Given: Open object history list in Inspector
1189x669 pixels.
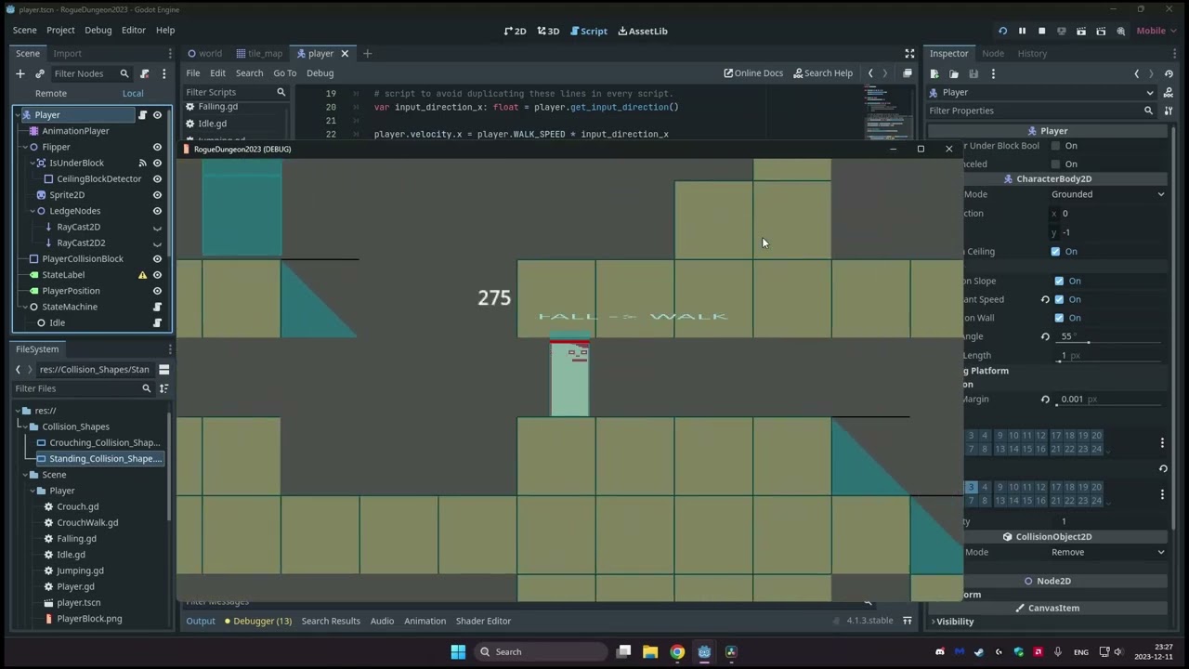Looking at the screenshot, I should [1169, 73].
